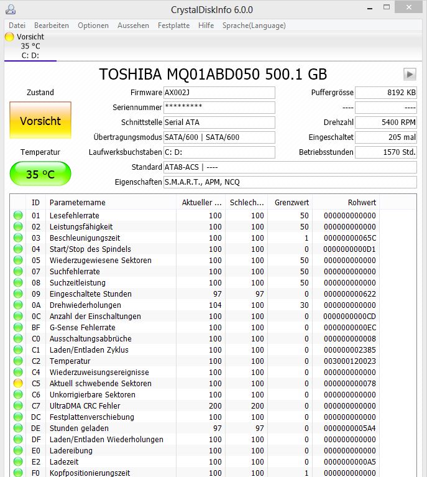
Task: Click the Firmware field AX002J
Action: (219, 93)
